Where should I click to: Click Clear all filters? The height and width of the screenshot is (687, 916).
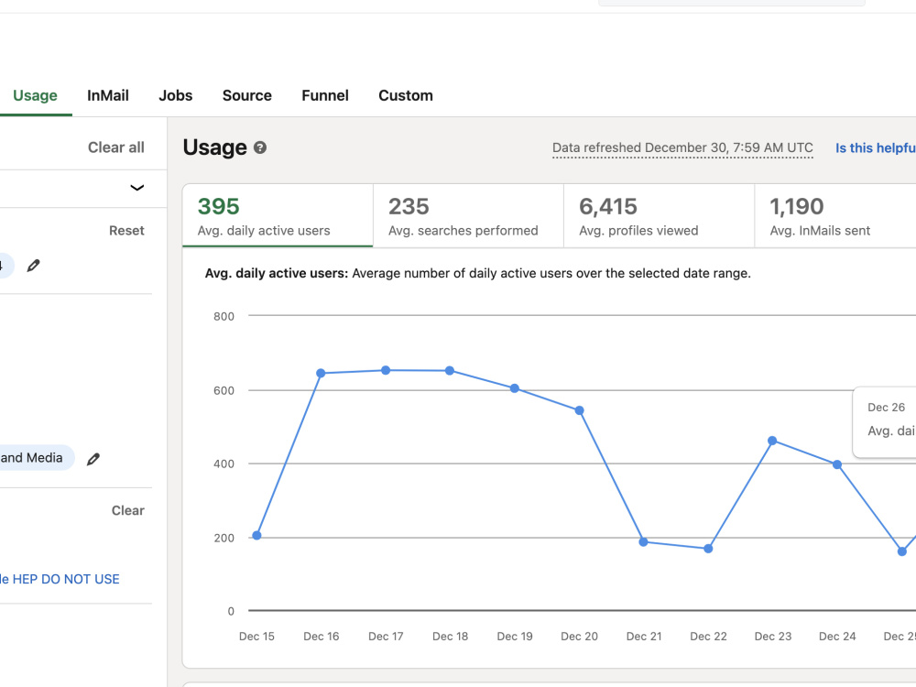[115, 147]
